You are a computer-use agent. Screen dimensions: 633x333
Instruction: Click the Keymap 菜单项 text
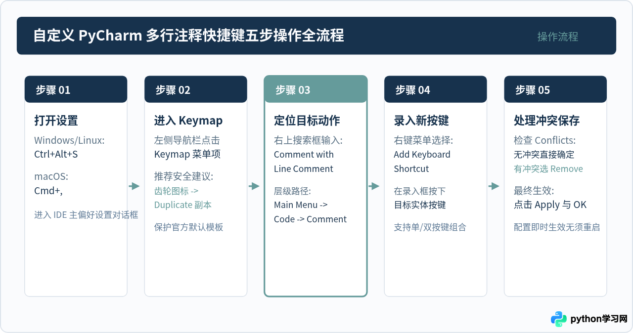187,154
